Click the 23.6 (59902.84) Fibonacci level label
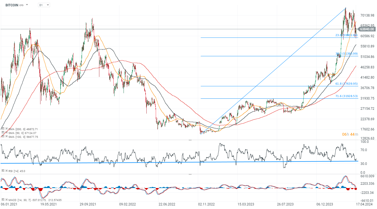Screen dimensions: 377x209 [x=346, y=35]
